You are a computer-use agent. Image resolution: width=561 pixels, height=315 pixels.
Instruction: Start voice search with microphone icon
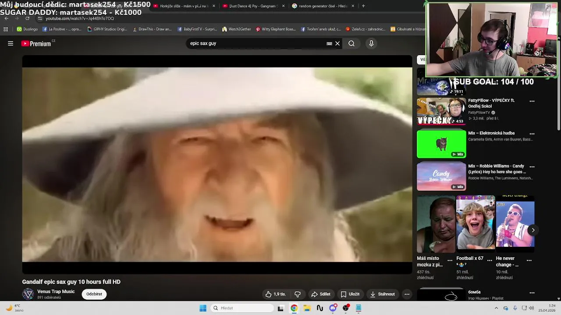pyautogui.click(x=371, y=43)
